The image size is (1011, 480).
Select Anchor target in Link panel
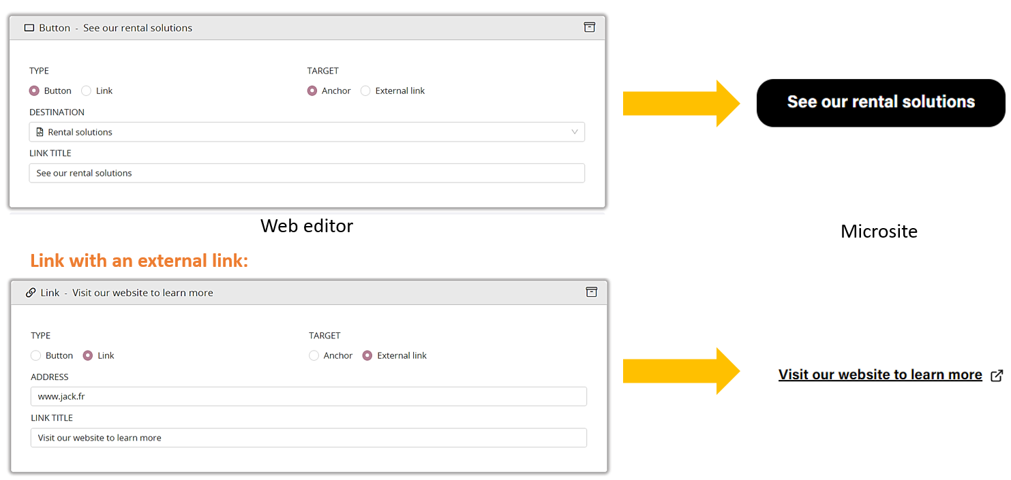[x=314, y=355]
